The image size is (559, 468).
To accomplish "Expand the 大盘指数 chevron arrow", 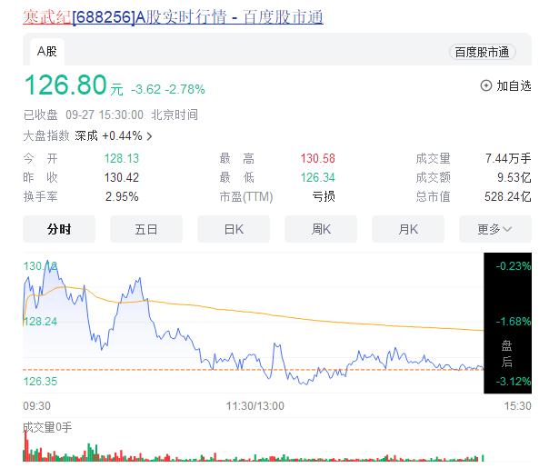I will pyautogui.click(x=149, y=136).
